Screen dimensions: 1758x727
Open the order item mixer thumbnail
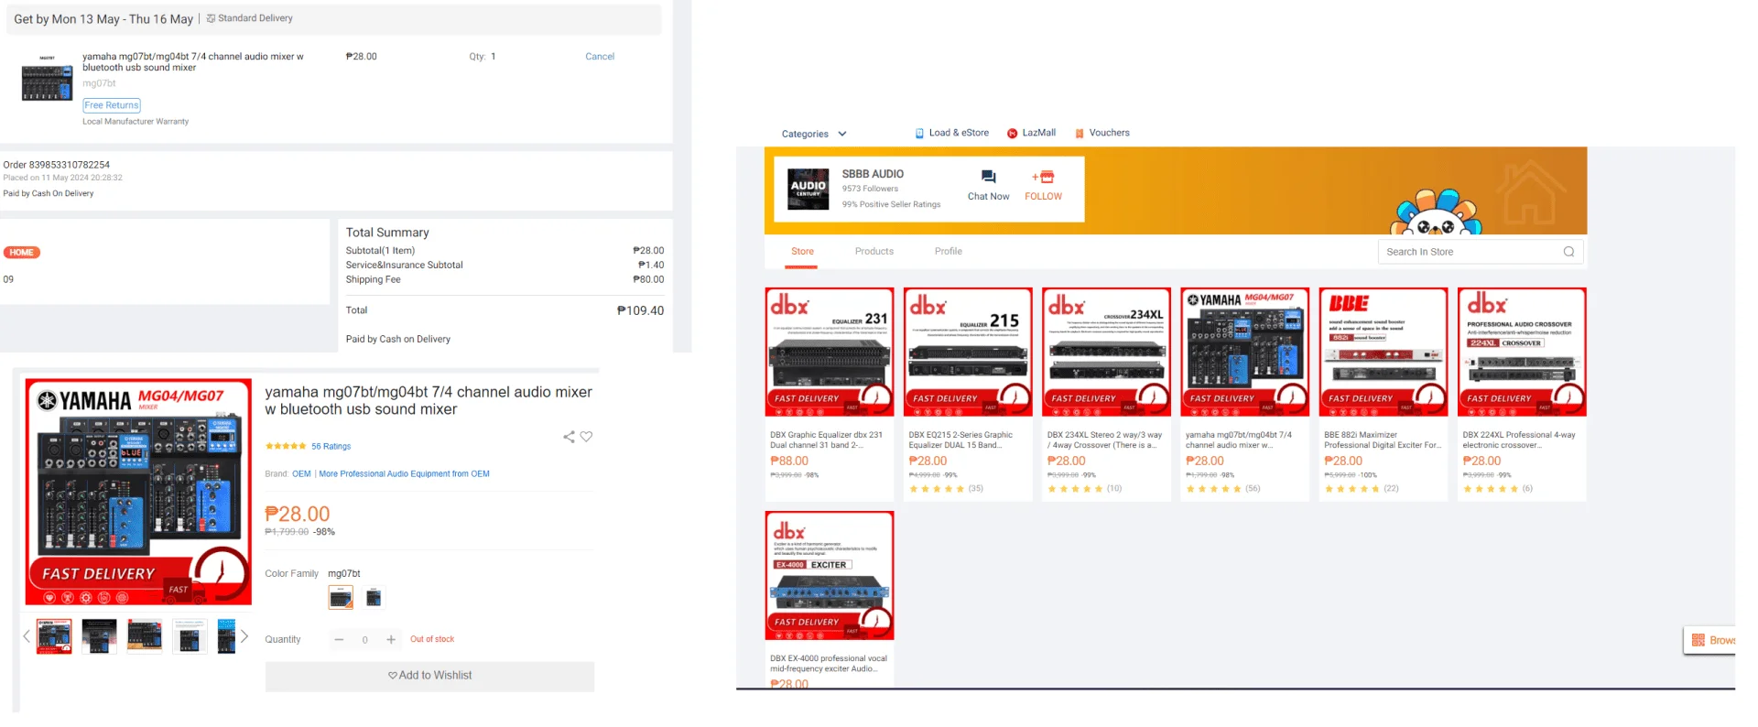(47, 77)
